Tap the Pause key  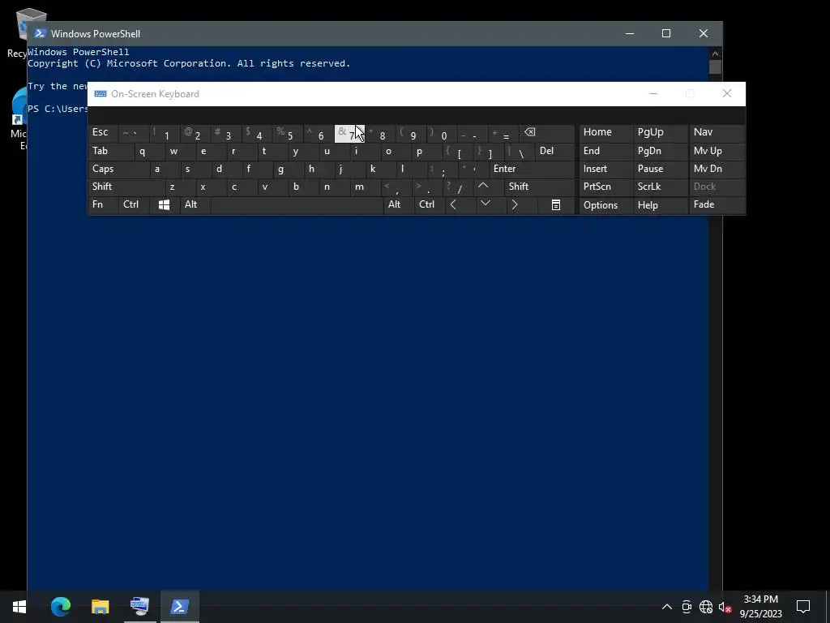tap(660, 169)
